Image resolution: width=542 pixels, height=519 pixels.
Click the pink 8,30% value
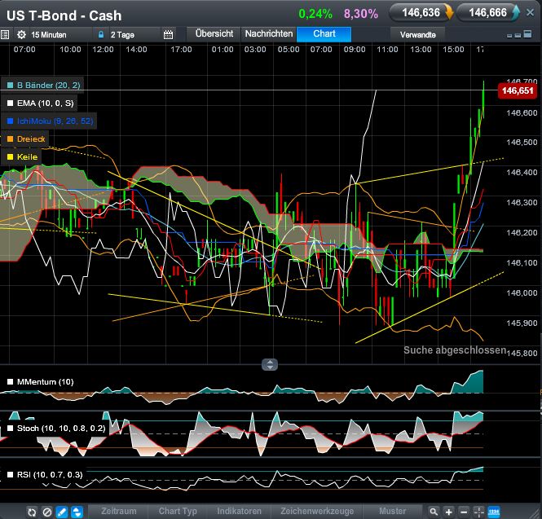pos(361,14)
